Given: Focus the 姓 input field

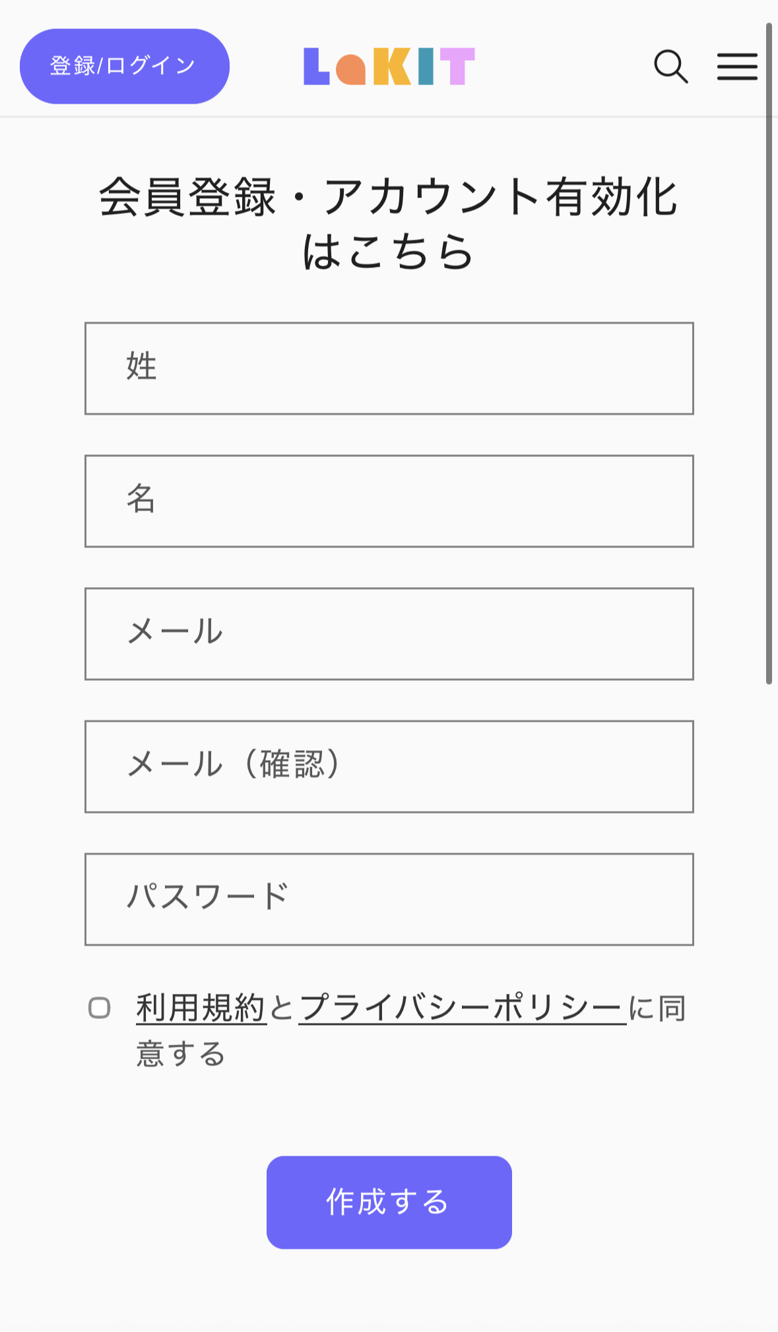Looking at the screenshot, I should click(x=389, y=368).
